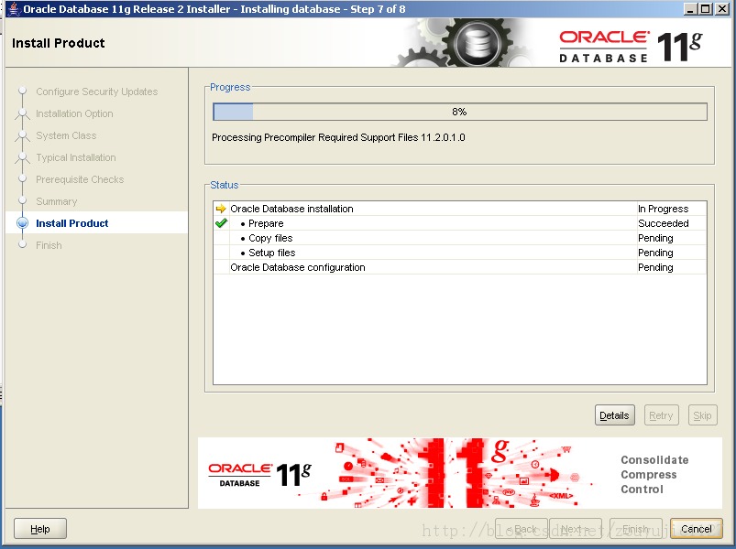Image resolution: width=736 pixels, height=549 pixels.
Task: Select the Install Product step label
Action: click(x=71, y=223)
